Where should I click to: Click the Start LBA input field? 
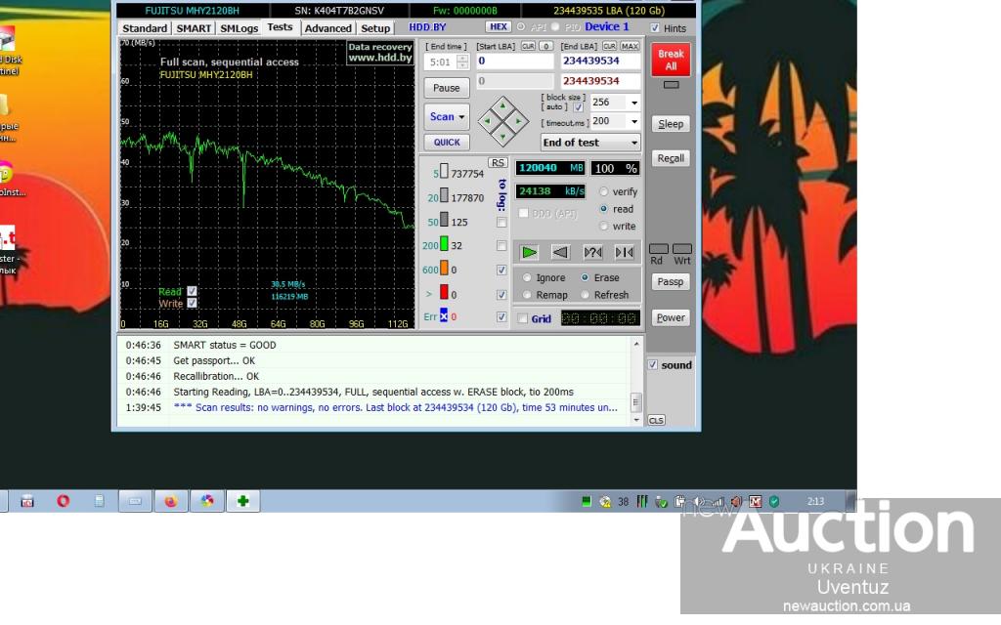coord(514,61)
